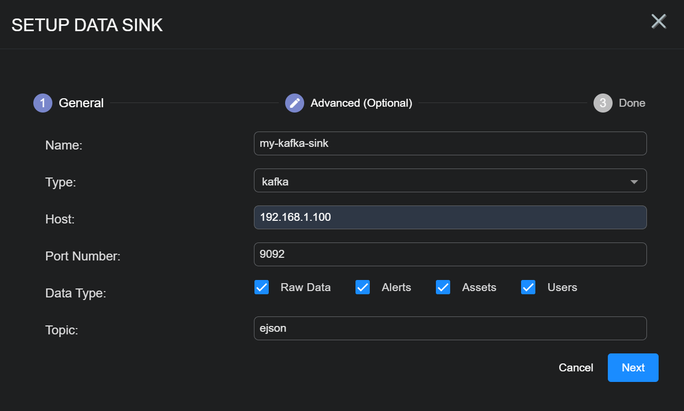Image resolution: width=684 pixels, height=411 pixels.
Task: Toggle the Alerts data type checkbox
Action: 362,287
